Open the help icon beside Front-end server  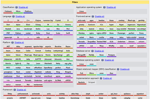(93, 16)
